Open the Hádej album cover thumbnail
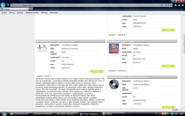The image size is (185, 116). (114, 48)
